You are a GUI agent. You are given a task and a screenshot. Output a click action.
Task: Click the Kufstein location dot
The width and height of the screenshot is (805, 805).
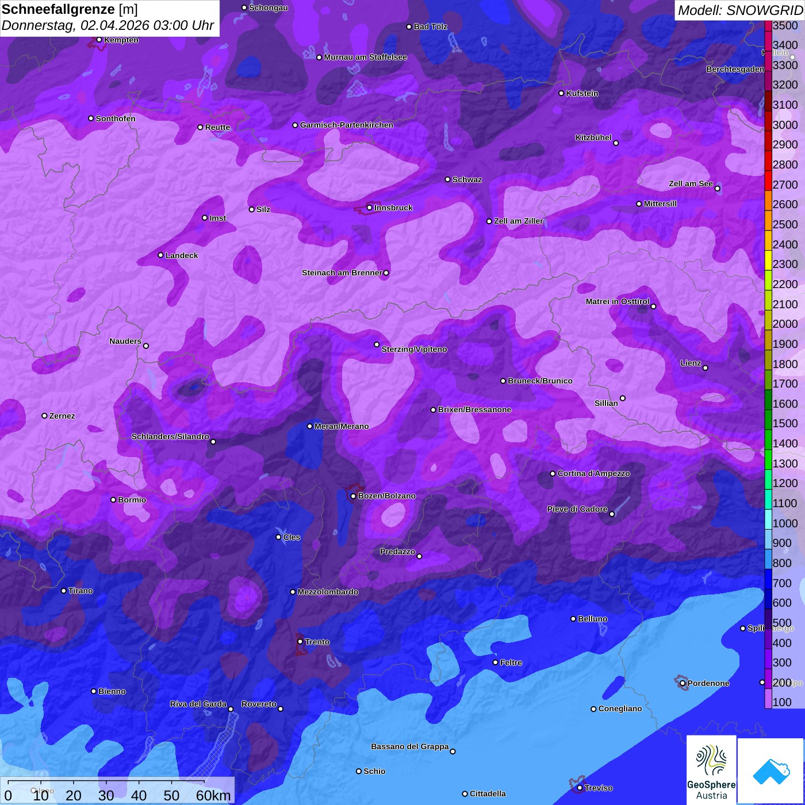561,93
